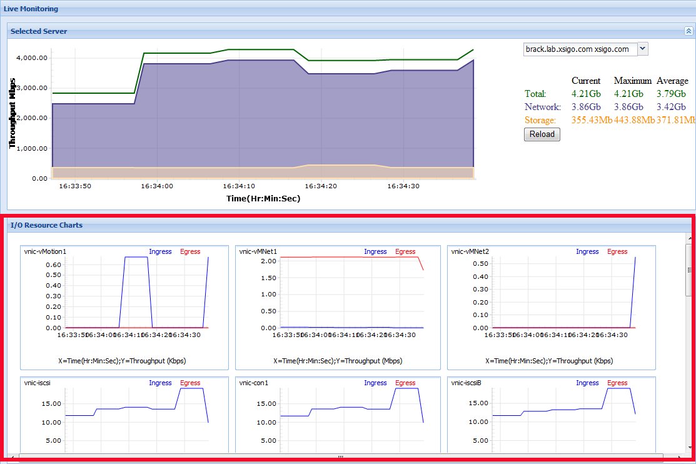Click the vnic-con1 chart
The image size is (696, 464).
coord(338,415)
